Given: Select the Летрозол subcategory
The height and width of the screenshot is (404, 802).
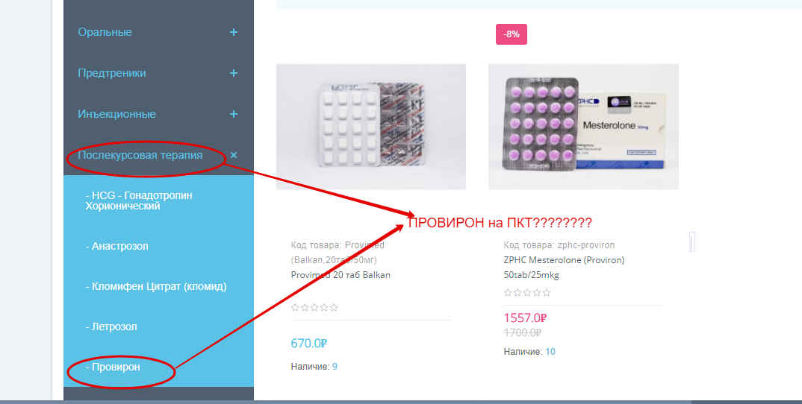Looking at the screenshot, I should [111, 327].
